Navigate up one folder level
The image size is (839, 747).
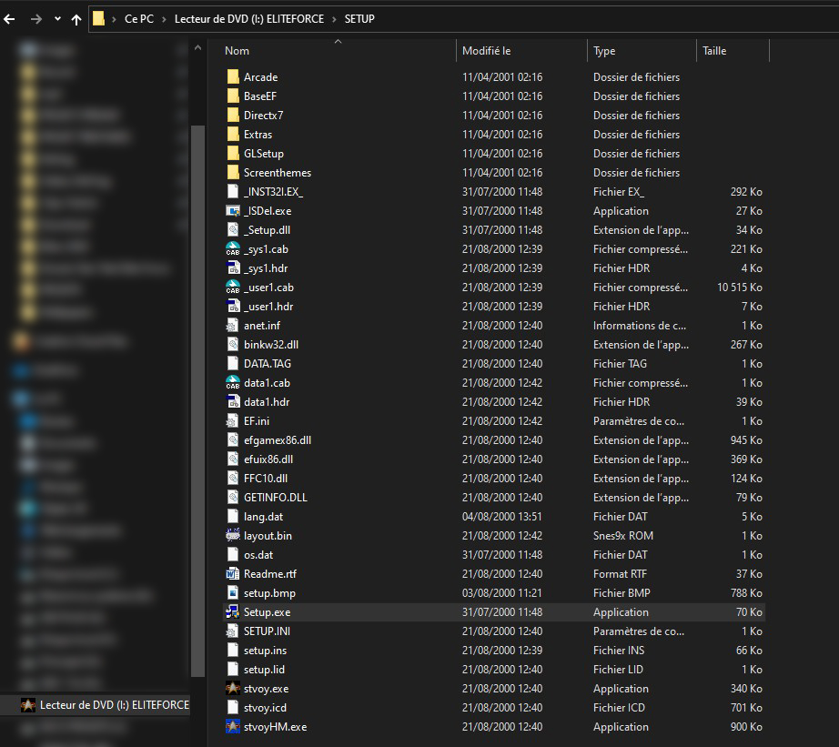coord(76,19)
